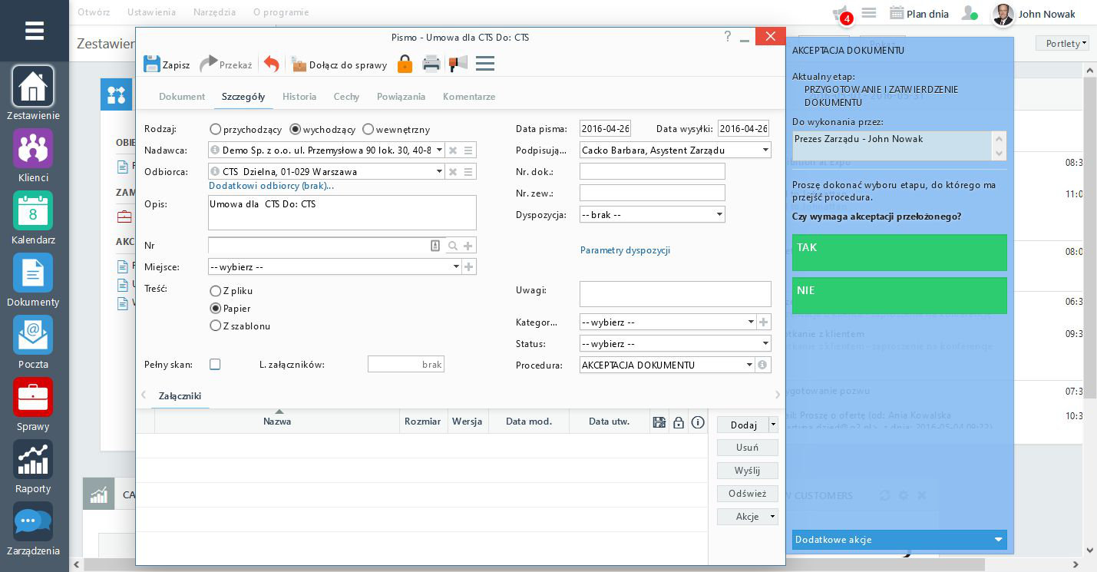1097x572 pixels.
Task: Open the Status dropdown
Action: [x=765, y=344]
